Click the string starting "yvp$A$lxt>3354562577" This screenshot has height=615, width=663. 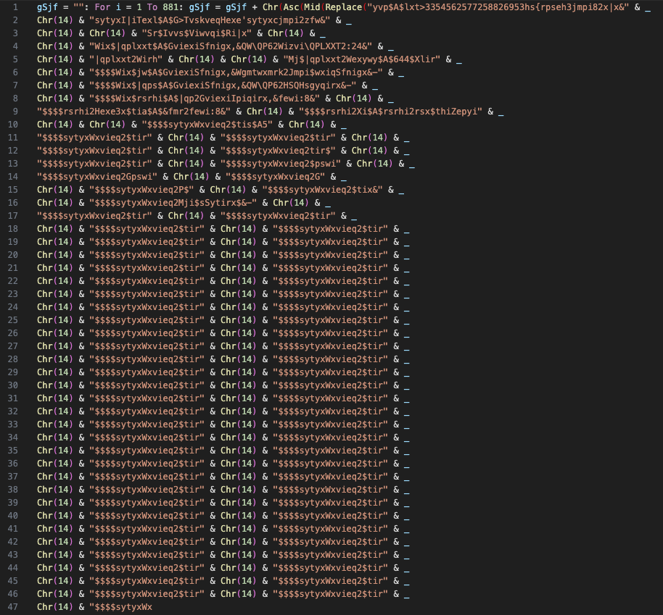(x=498, y=7)
